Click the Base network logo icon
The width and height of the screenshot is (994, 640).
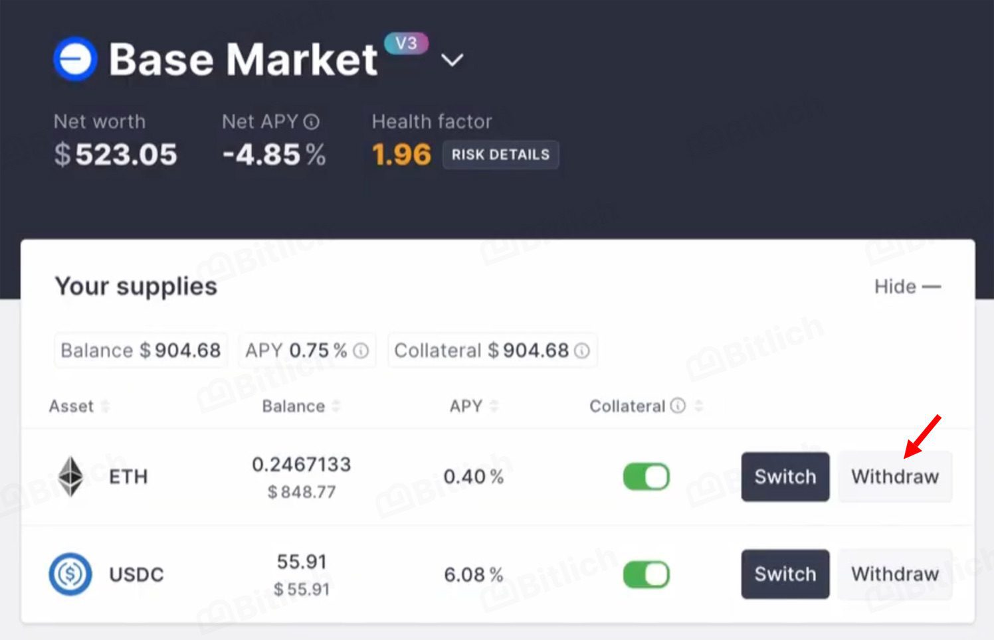pos(75,58)
